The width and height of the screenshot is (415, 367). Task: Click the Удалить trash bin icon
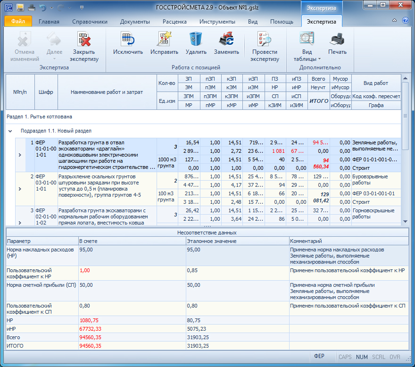tap(196, 39)
